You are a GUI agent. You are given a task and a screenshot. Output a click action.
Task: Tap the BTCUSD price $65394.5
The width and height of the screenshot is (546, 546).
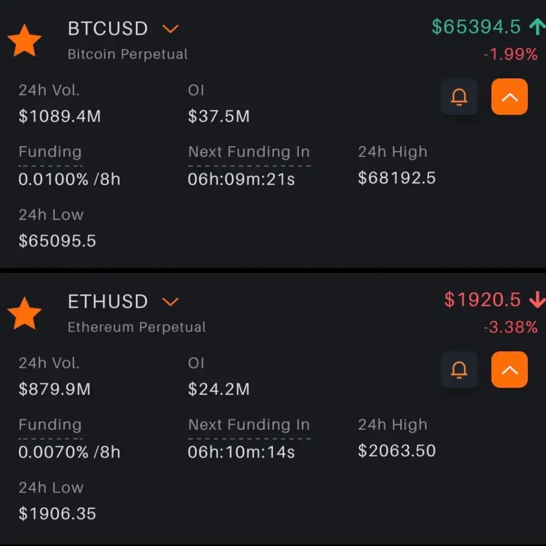476,27
